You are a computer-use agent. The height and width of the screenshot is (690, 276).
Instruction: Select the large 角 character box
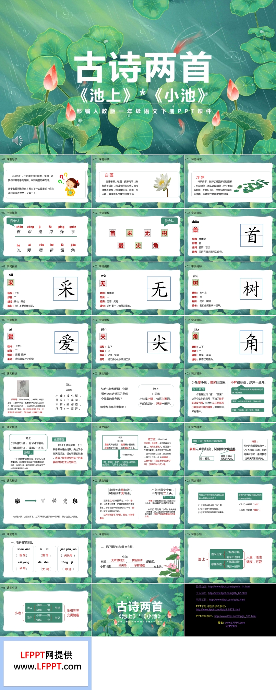click(x=251, y=342)
